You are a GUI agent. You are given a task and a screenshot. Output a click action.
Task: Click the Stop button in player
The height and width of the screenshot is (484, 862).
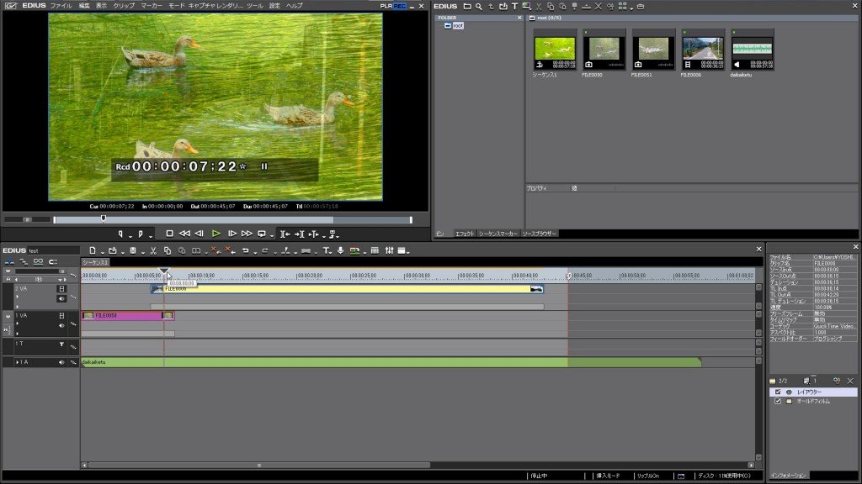point(169,234)
